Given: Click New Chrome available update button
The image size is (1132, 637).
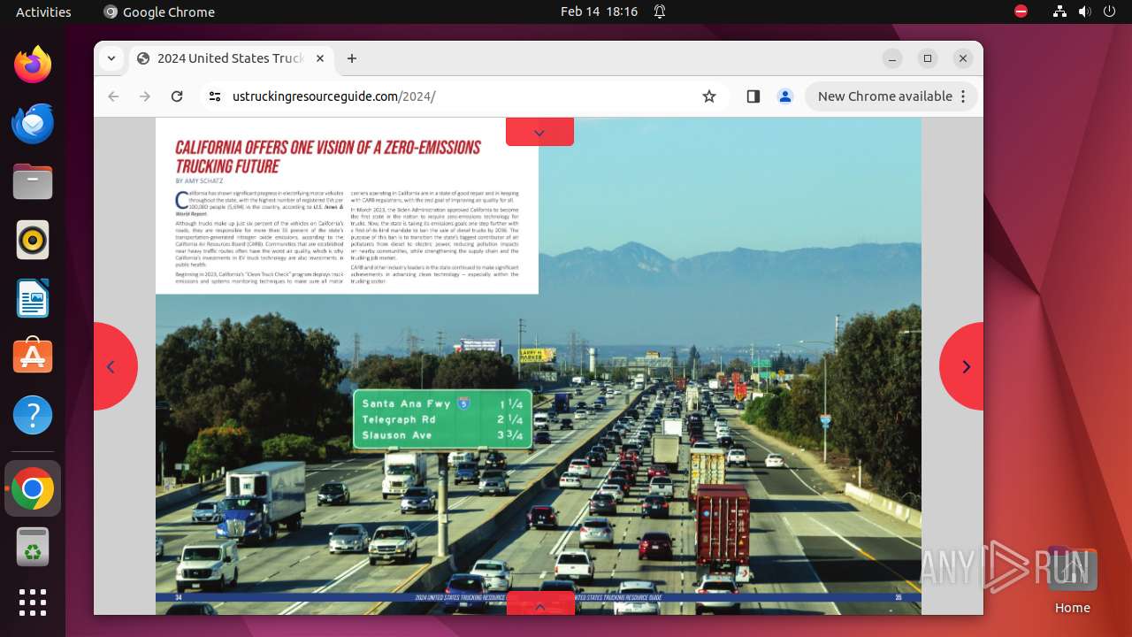Looking at the screenshot, I should pos(884,96).
